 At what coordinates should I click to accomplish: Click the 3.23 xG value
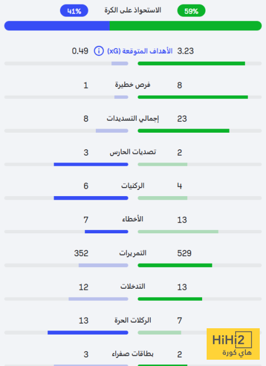pos(186,51)
